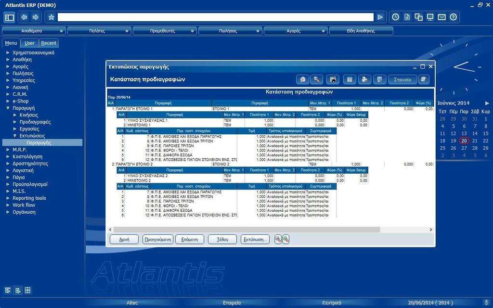
Task: Open the help question mark icon
Action: (x=453, y=17)
